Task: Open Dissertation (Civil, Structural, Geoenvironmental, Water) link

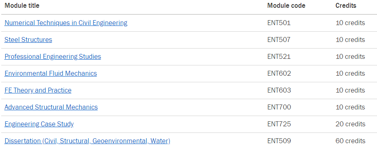Action: tap(87, 141)
